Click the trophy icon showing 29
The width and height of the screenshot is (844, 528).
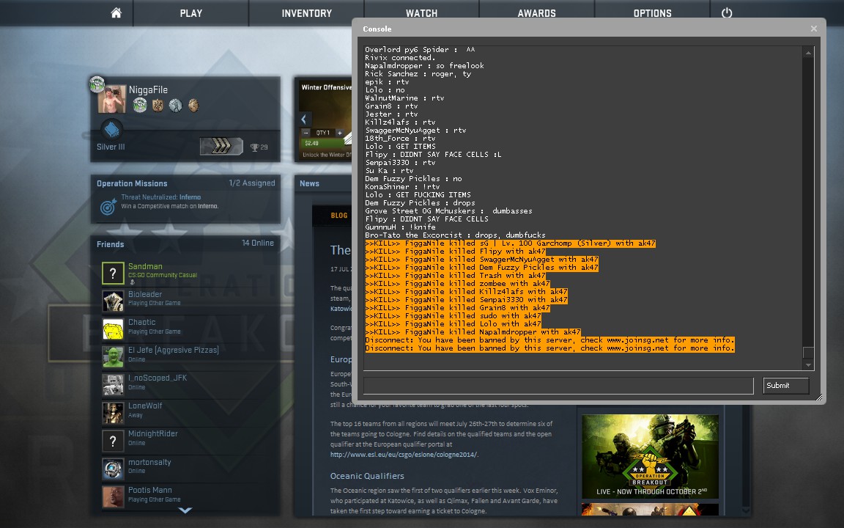pos(255,147)
